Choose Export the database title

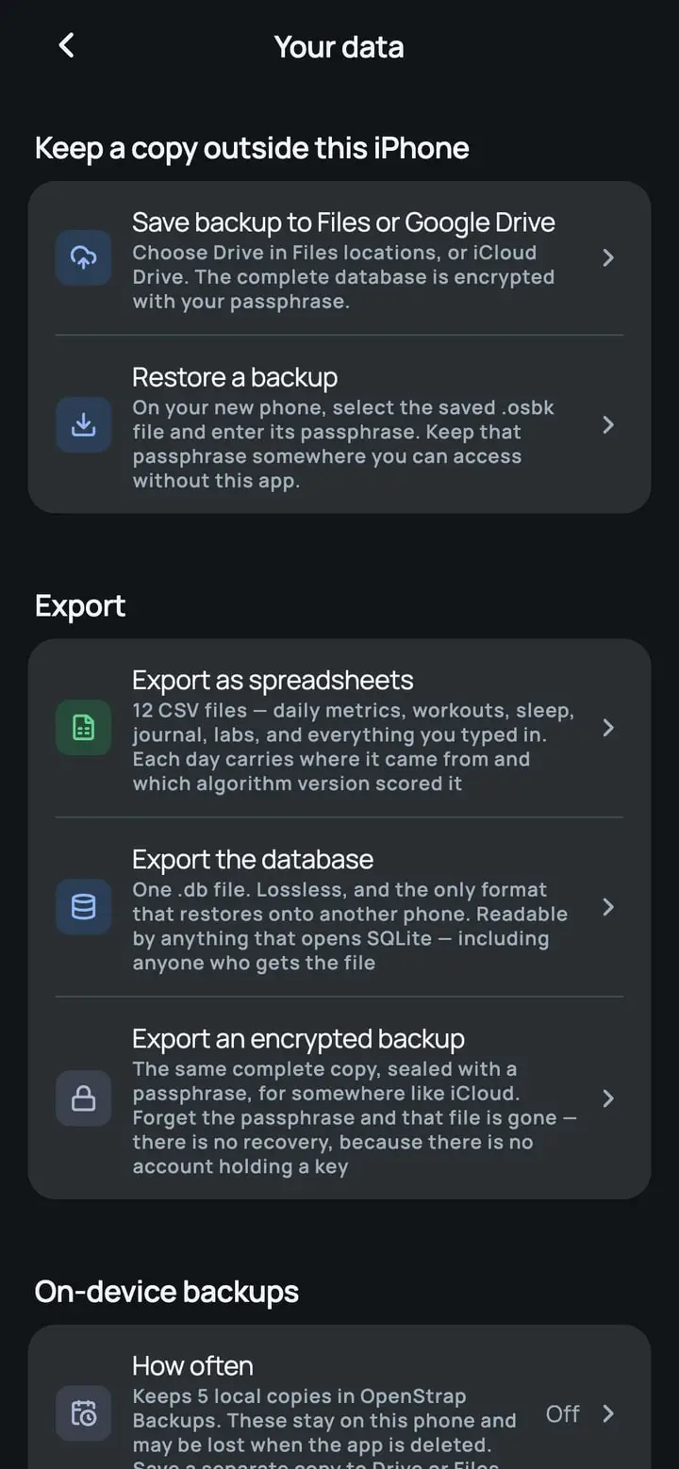253,860
